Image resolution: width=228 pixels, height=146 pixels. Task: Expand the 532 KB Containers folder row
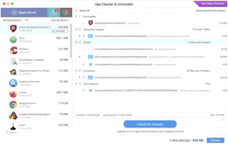(80, 77)
